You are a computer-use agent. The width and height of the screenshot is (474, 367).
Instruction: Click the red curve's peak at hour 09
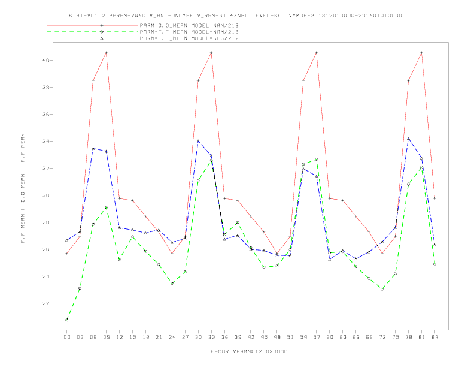click(x=106, y=53)
